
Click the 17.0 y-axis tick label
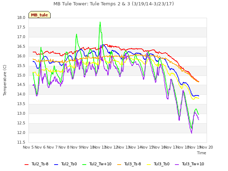tap(21, 37)
